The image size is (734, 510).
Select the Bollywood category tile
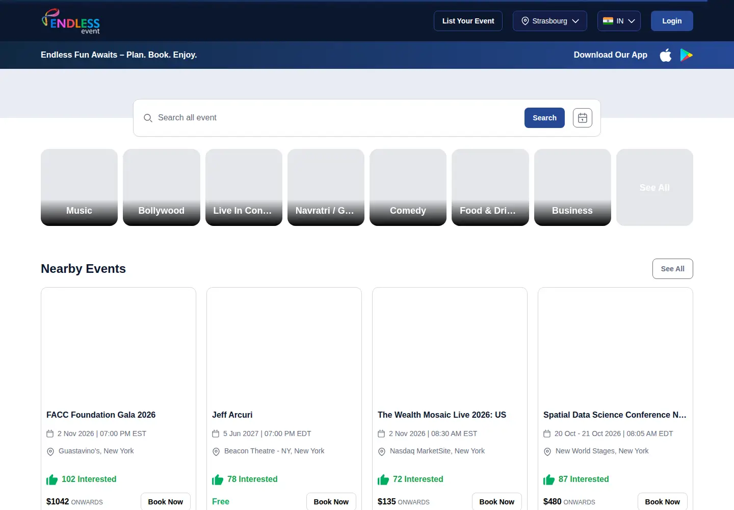(x=162, y=187)
